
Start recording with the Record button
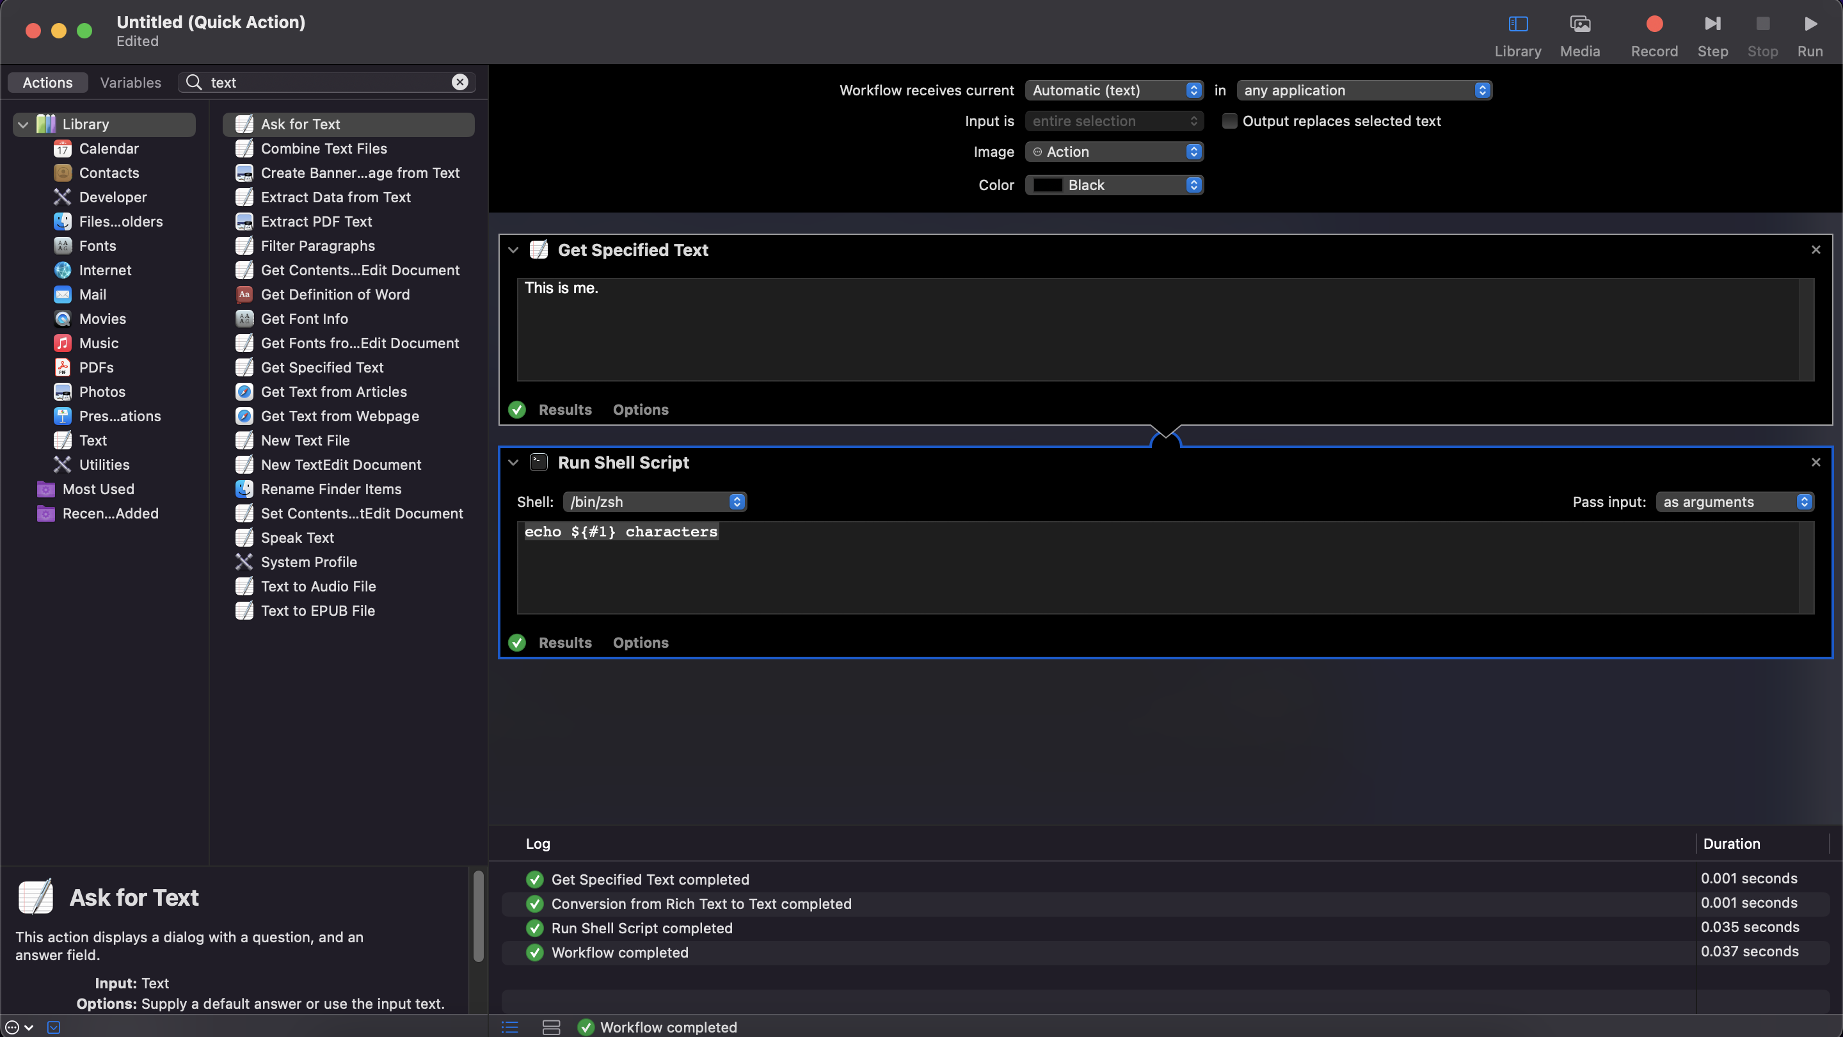coord(1654,24)
